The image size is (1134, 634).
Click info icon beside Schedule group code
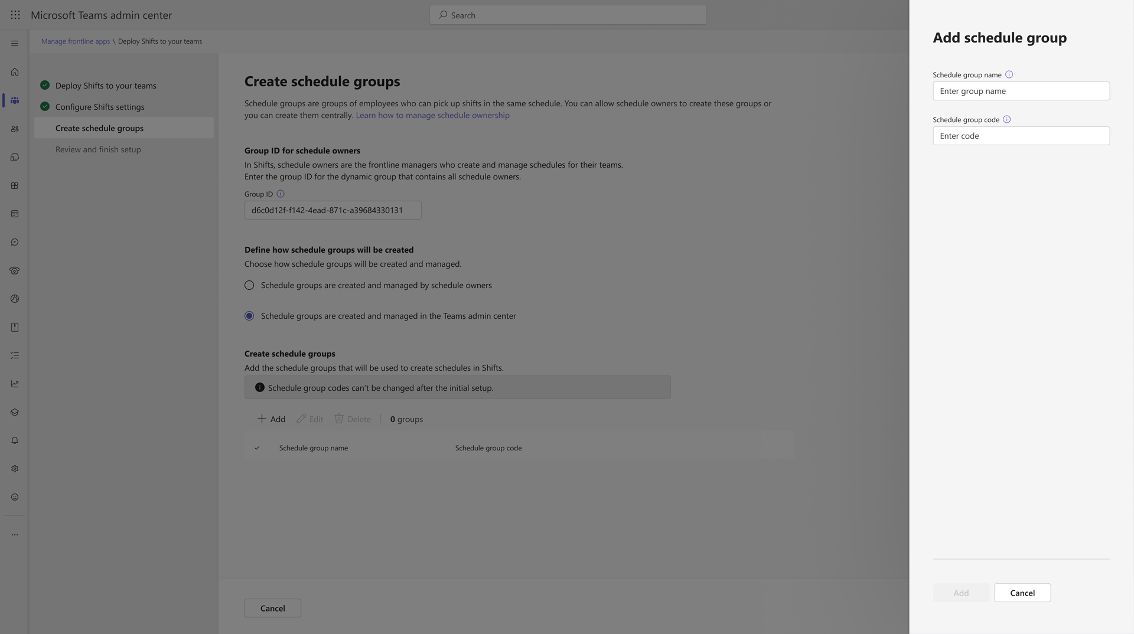point(1007,119)
